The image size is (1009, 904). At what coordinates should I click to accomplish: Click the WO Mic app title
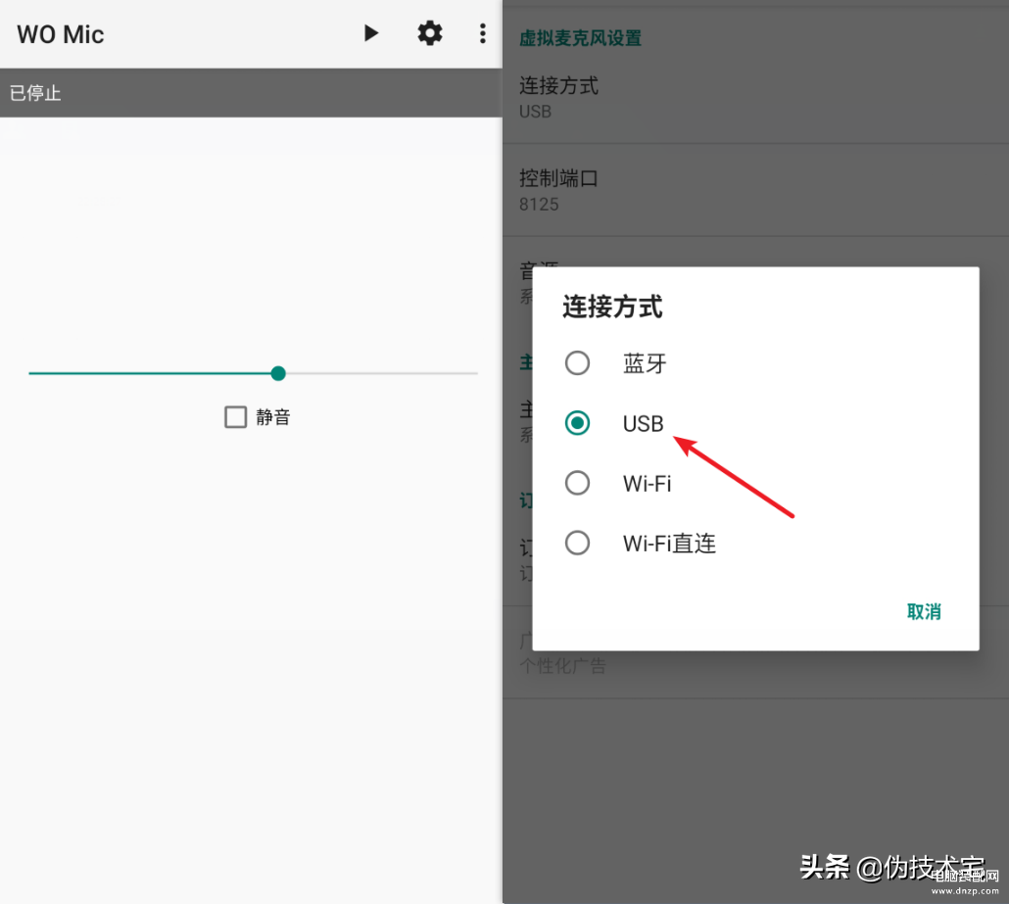point(61,34)
